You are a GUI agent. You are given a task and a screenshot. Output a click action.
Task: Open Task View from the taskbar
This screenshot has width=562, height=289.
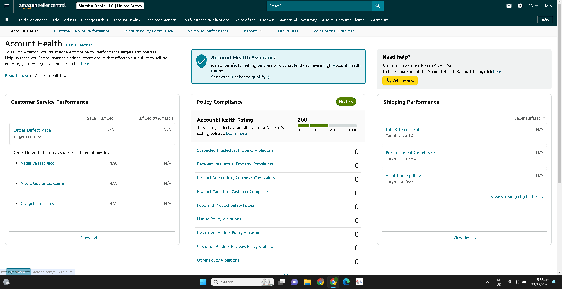(x=282, y=282)
